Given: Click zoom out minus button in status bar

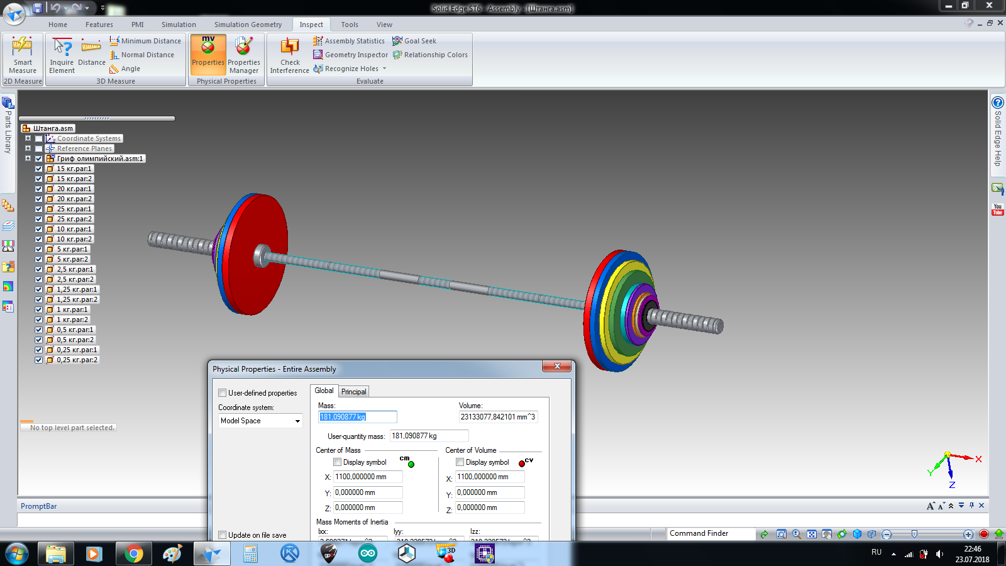Looking at the screenshot, I should click(x=887, y=534).
